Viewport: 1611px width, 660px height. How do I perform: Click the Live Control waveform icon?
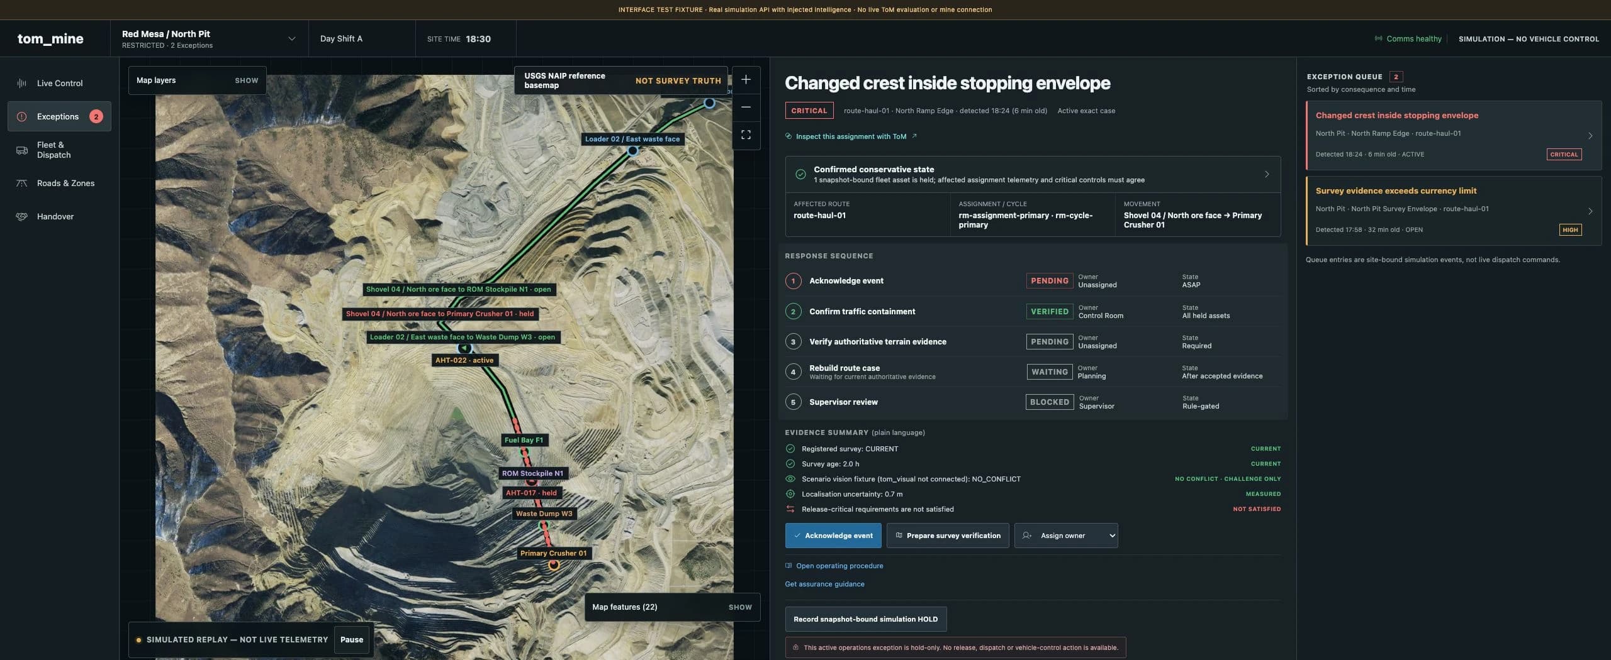[22, 83]
